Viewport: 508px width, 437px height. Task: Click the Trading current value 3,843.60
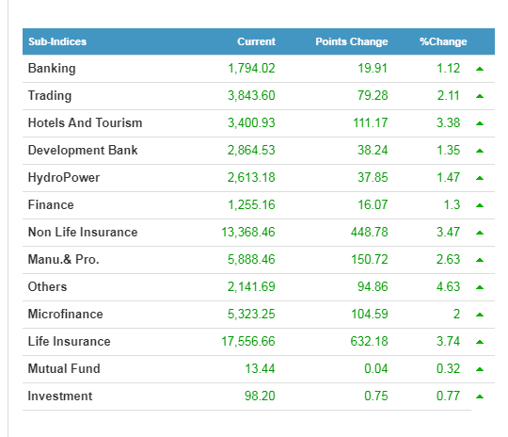251,96
